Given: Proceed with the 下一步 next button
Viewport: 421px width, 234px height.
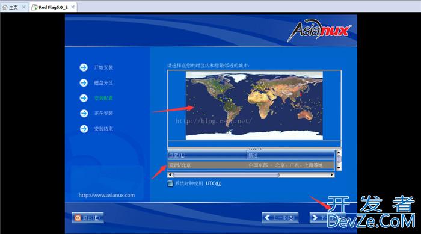Looking at the screenshot, I should 327,218.
